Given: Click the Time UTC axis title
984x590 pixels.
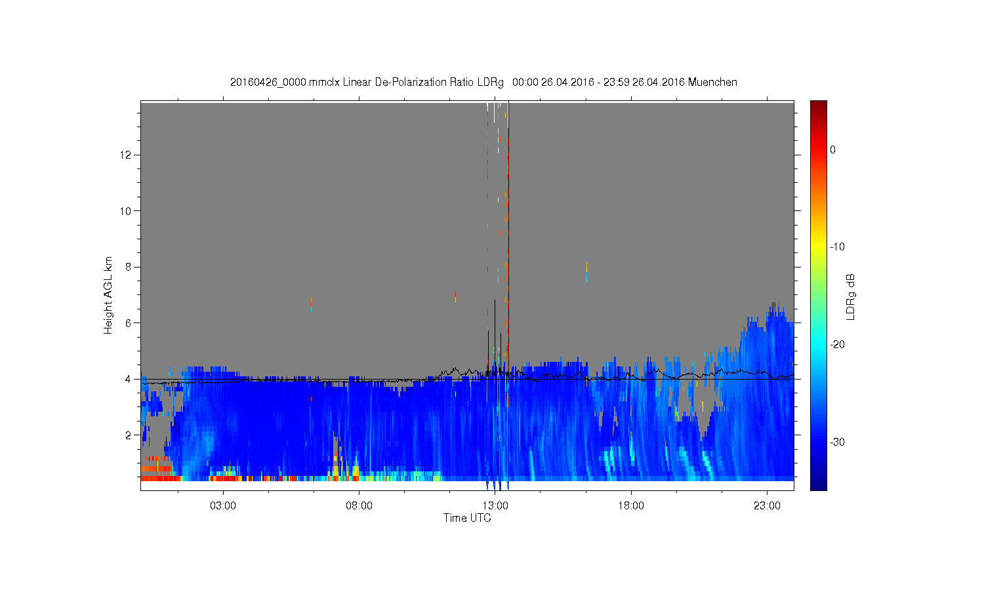Looking at the screenshot, I should [x=467, y=518].
